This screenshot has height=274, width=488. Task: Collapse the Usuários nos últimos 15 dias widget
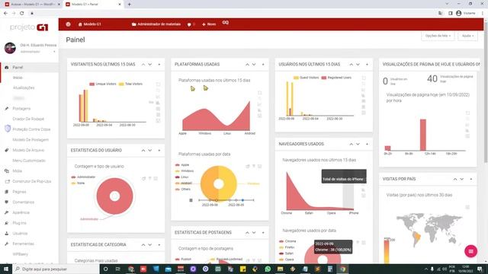tap(368, 64)
